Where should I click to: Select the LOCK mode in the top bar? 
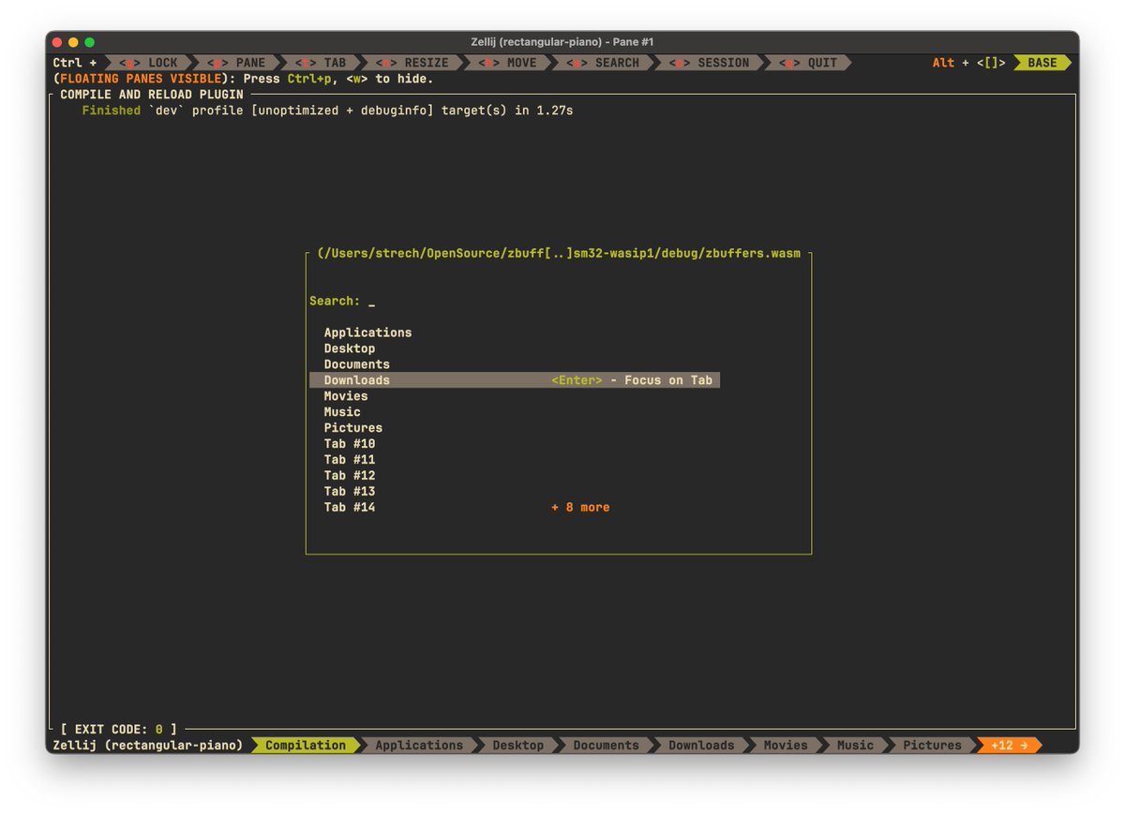[148, 63]
